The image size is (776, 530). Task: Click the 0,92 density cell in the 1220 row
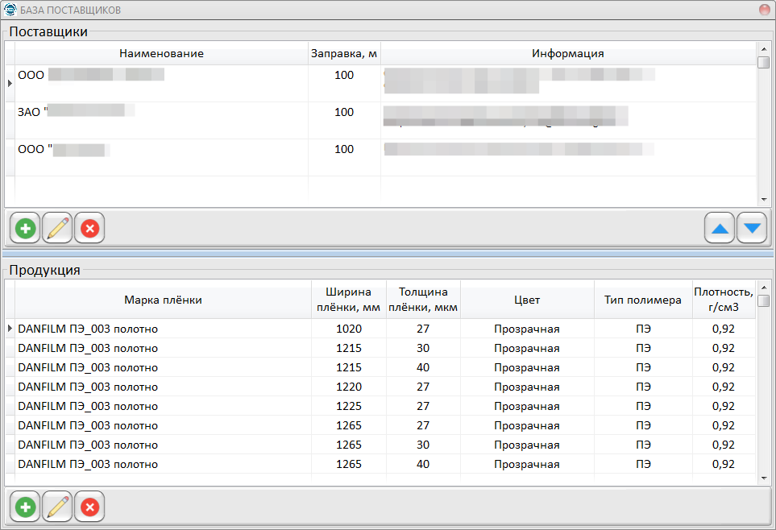pos(724,387)
